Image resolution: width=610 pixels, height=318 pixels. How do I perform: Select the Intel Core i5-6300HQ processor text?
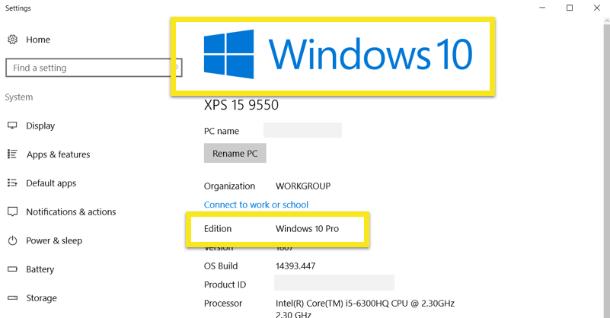[365, 308]
